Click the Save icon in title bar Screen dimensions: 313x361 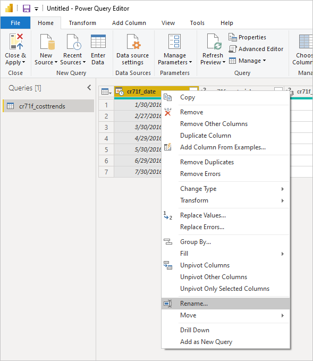point(27,9)
